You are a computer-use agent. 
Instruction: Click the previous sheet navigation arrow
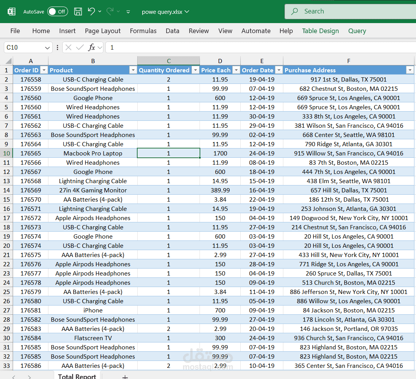pos(14,377)
